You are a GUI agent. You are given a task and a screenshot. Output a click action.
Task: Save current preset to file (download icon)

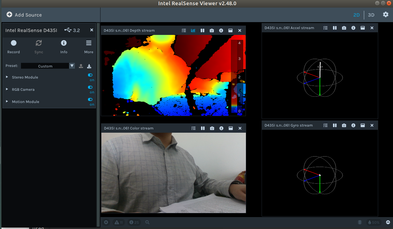89,66
